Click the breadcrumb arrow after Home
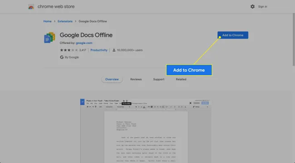This screenshot has width=295, height=163. point(54,21)
